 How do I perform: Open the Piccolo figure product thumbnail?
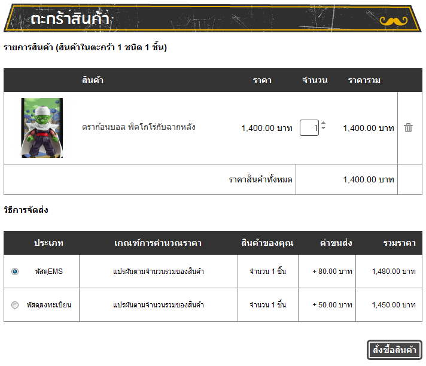(42, 128)
